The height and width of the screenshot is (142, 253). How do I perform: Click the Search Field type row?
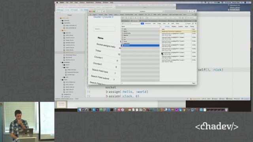click(x=100, y=71)
